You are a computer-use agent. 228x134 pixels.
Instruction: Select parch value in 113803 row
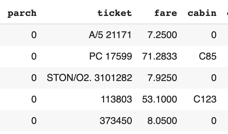(34, 99)
